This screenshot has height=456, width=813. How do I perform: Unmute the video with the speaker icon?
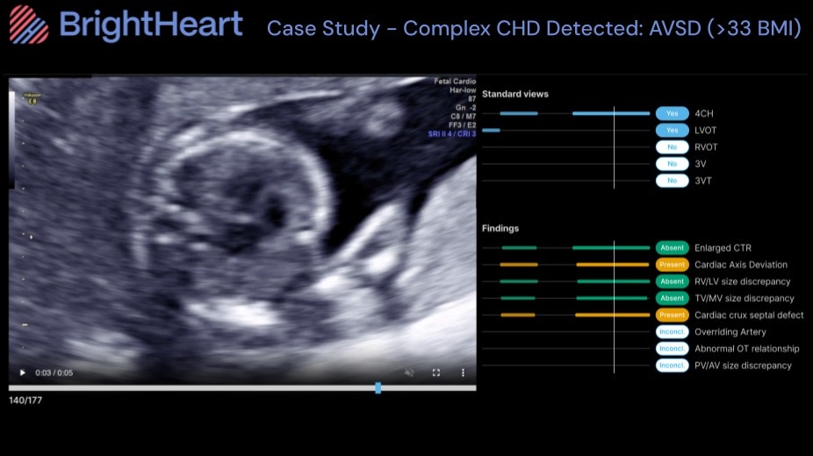pos(409,373)
